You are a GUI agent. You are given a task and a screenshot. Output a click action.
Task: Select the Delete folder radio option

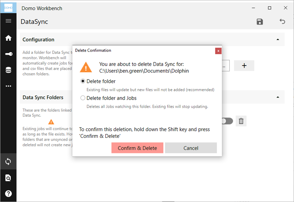(x=83, y=81)
